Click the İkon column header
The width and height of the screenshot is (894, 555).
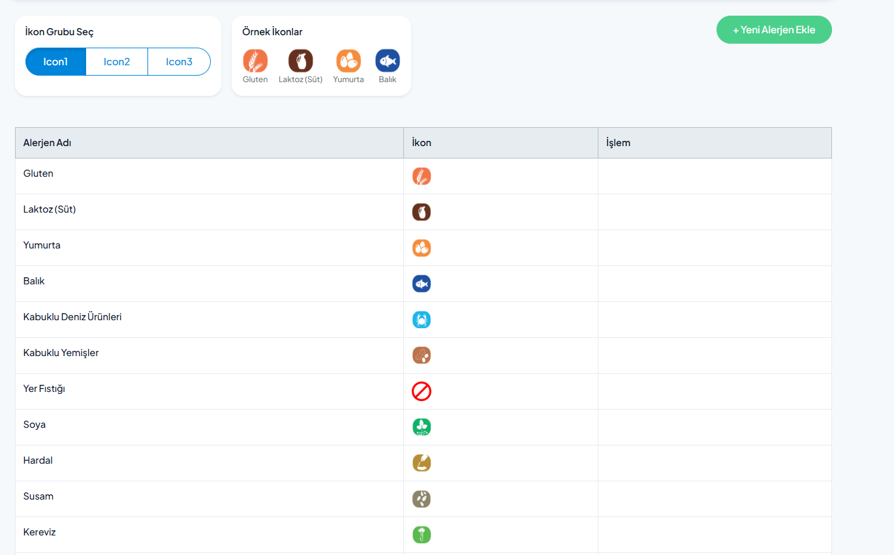(x=501, y=143)
